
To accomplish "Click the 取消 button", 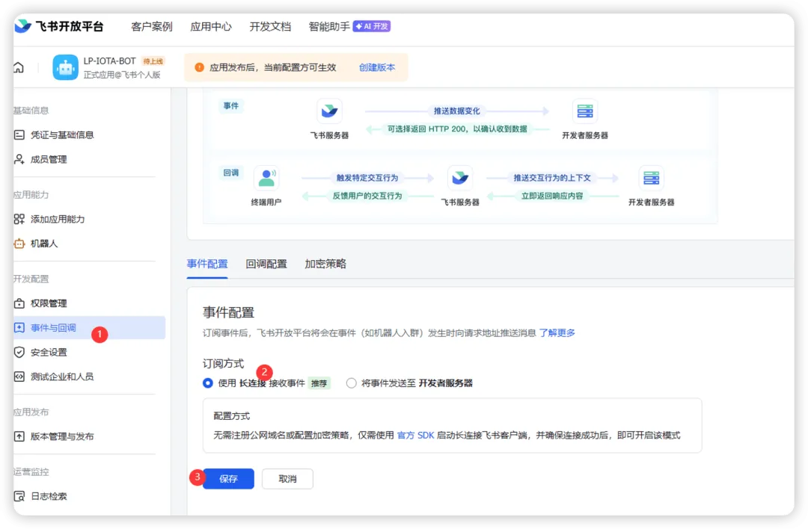I will [x=287, y=479].
